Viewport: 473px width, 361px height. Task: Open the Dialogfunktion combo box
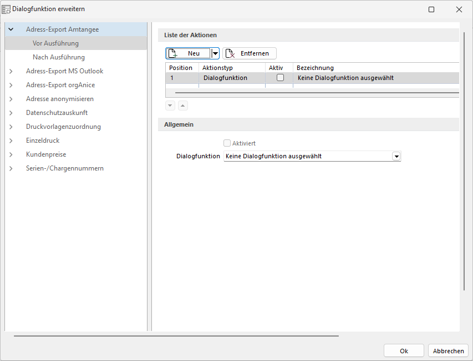point(396,157)
